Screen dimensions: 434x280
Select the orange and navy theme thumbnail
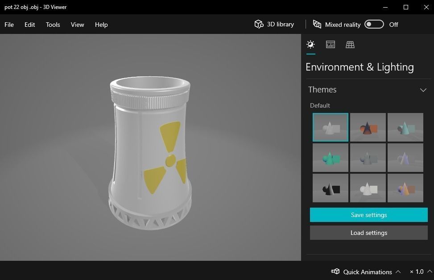point(368,127)
